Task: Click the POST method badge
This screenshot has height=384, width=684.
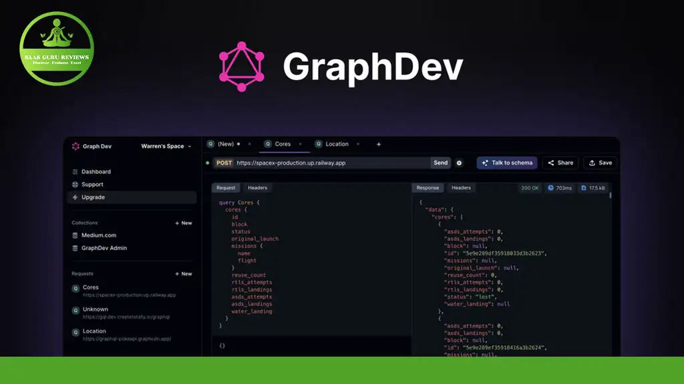Action: 224,163
